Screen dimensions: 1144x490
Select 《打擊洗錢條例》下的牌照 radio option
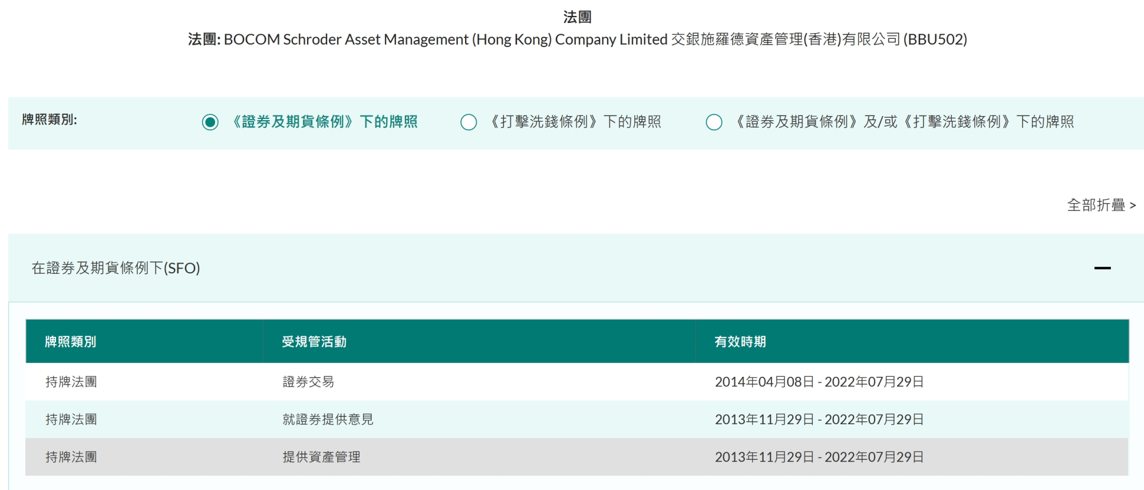click(468, 122)
